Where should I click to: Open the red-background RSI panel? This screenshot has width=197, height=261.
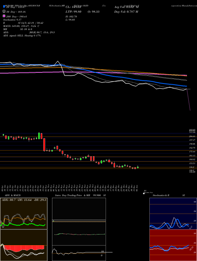[173, 245]
